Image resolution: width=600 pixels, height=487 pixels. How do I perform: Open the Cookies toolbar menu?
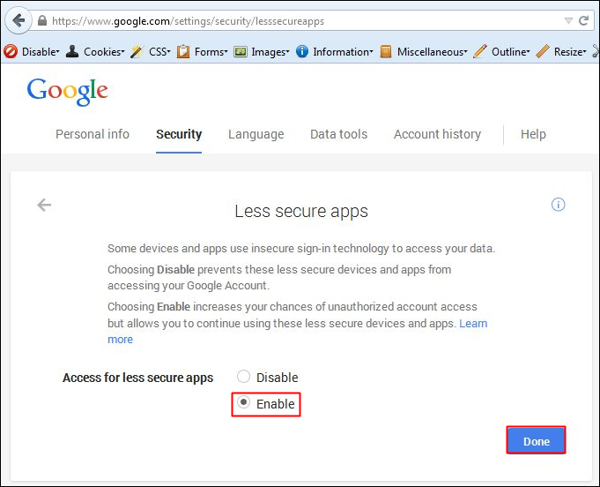pos(95,51)
